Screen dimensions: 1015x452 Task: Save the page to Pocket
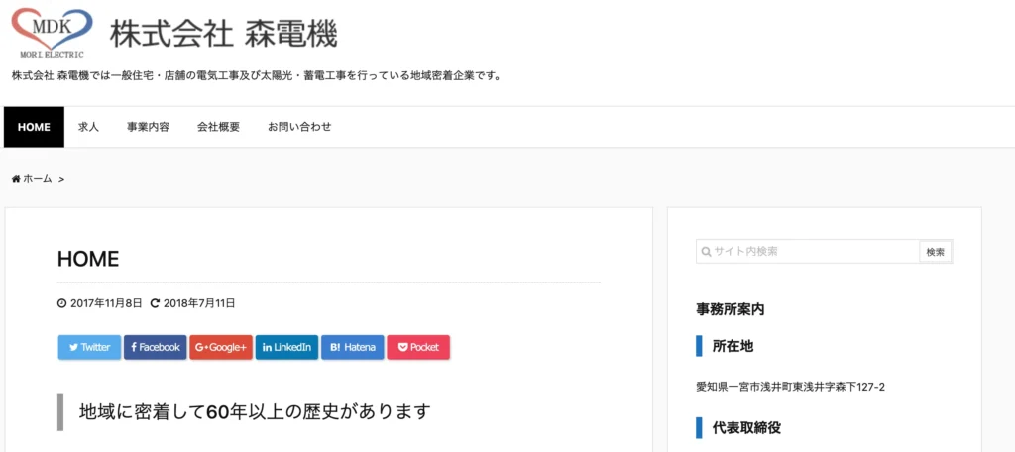coord(418,347)
